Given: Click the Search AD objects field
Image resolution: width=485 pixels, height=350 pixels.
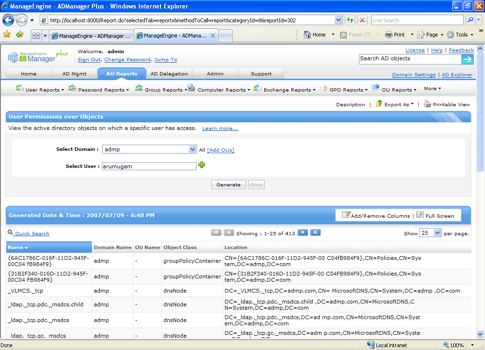Looking at the screenshot, I should (410, 59).
